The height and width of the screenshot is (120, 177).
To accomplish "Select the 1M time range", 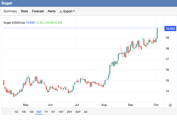I will 31,112.
